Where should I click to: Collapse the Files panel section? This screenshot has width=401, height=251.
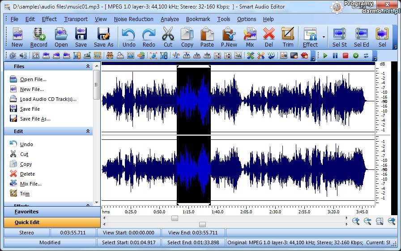[88, 66]
